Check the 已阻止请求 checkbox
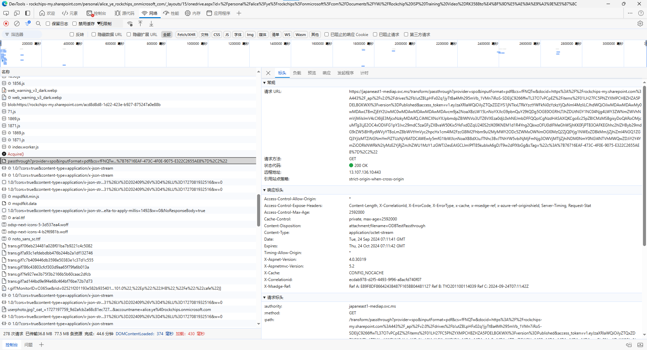The image size is (647, 350). [375, 34]
